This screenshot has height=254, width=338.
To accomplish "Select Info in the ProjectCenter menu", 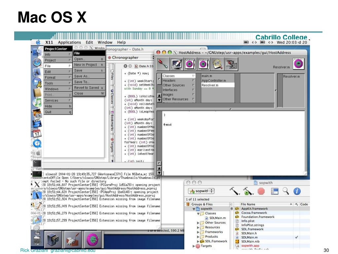I will tap(58, 55).
